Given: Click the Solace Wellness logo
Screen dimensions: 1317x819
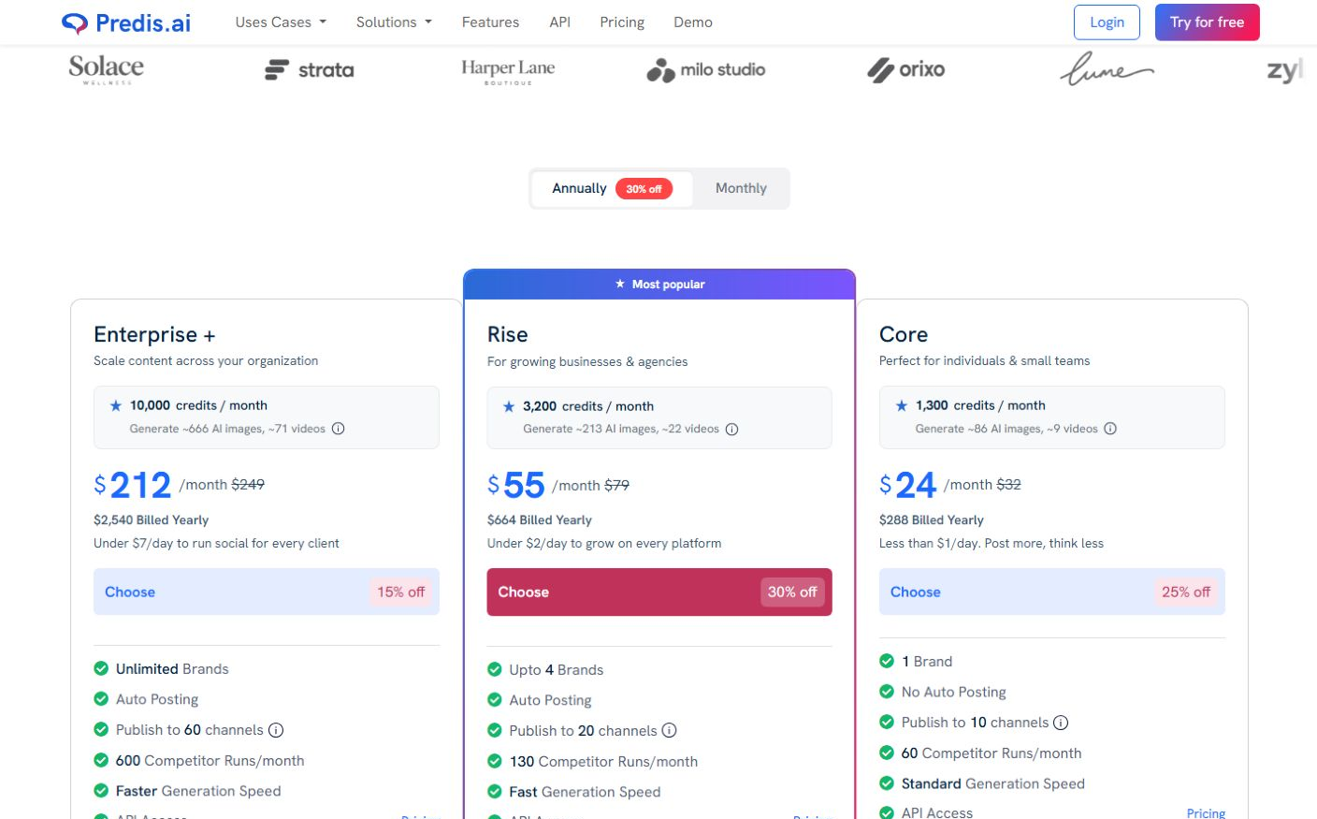Looking at the screenshot, I should pyautogui.click(x=107, y=69).
